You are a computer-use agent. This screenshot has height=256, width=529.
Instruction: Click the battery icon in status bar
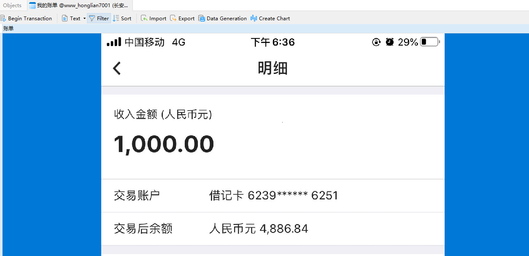430,42
